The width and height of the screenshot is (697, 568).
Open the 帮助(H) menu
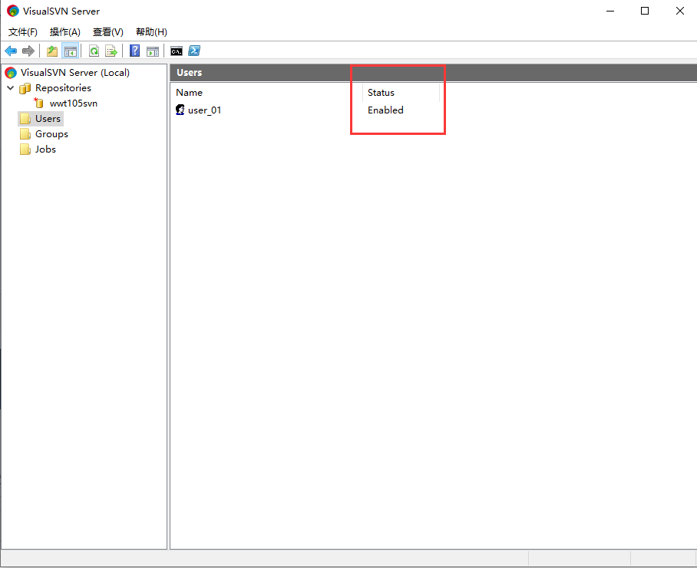pos(151,32)
